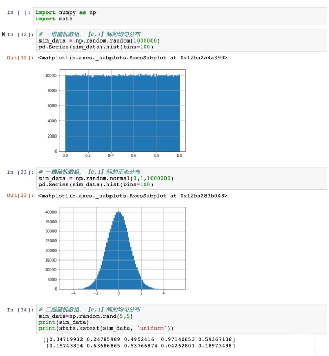
Task: Select the import numpy code cell
Action: (x=181, y=16)
